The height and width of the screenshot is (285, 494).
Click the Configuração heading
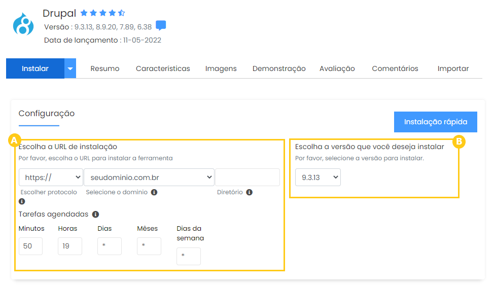pyautogui.click(x=47, y=114)
